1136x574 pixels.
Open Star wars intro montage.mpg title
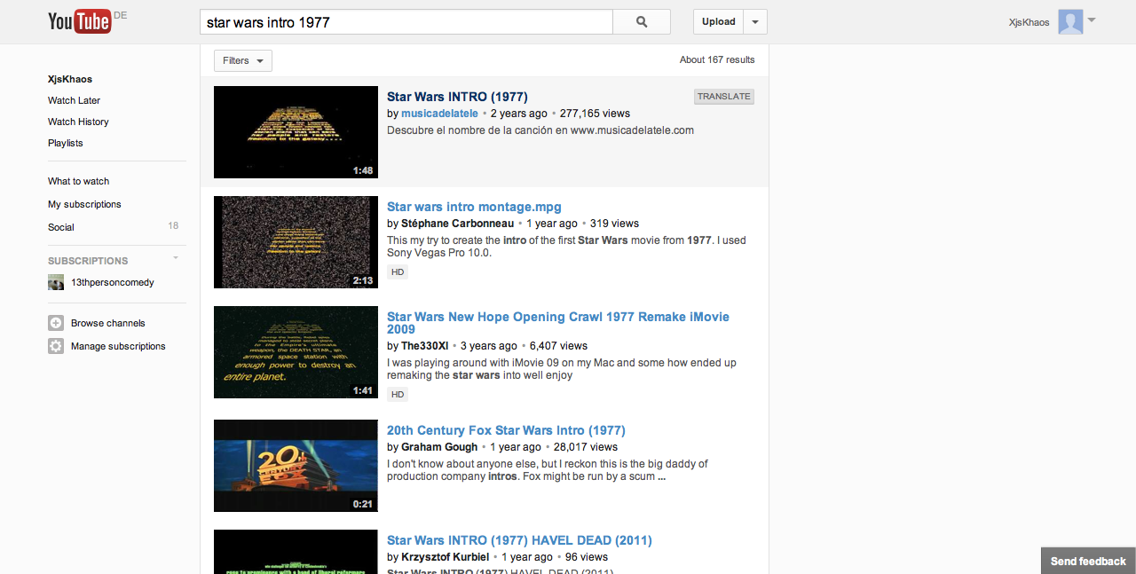pos(474,207)
